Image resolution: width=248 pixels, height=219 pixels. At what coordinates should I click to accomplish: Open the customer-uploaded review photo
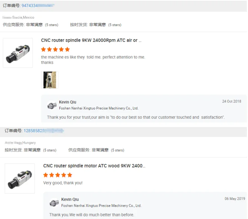[x=50, y=80]
